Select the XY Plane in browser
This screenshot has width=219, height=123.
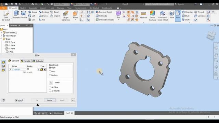(x=10, y=49)
